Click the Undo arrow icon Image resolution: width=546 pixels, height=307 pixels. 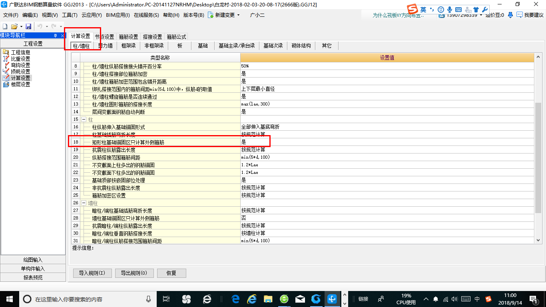coord(40,26)
